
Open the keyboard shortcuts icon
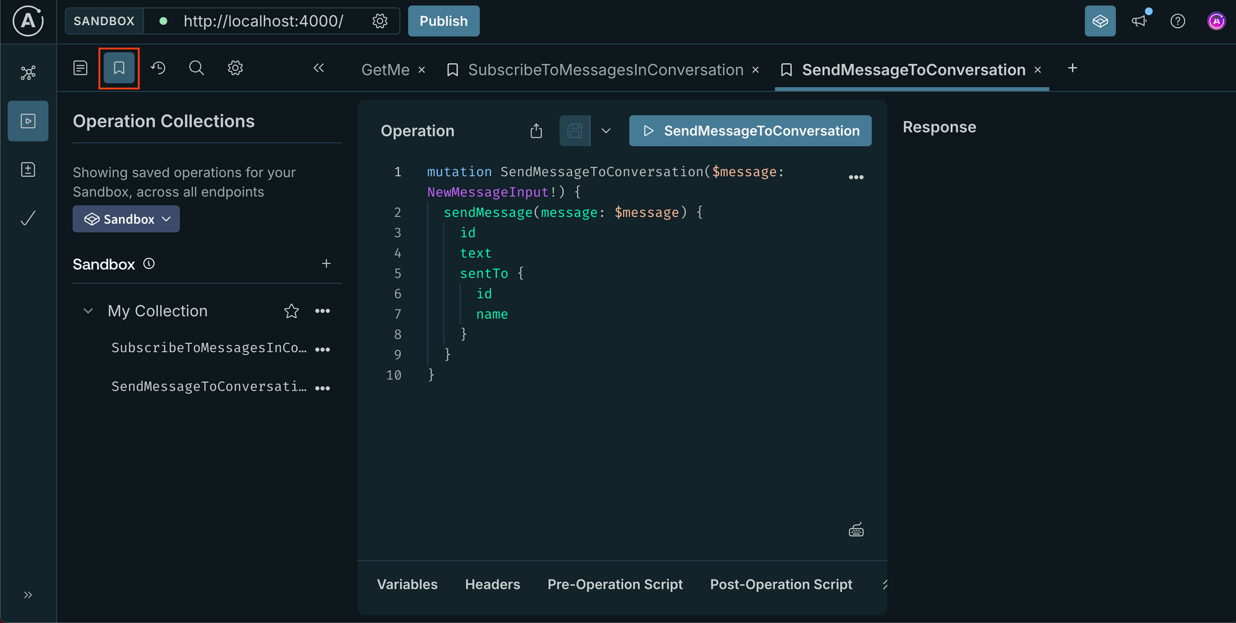click(x=856, y=529)
